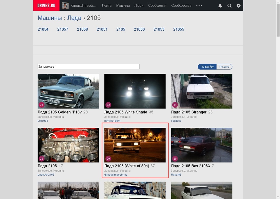
Task: Click the 29 badge on Ваз 21053 photo
Action: 175,158
